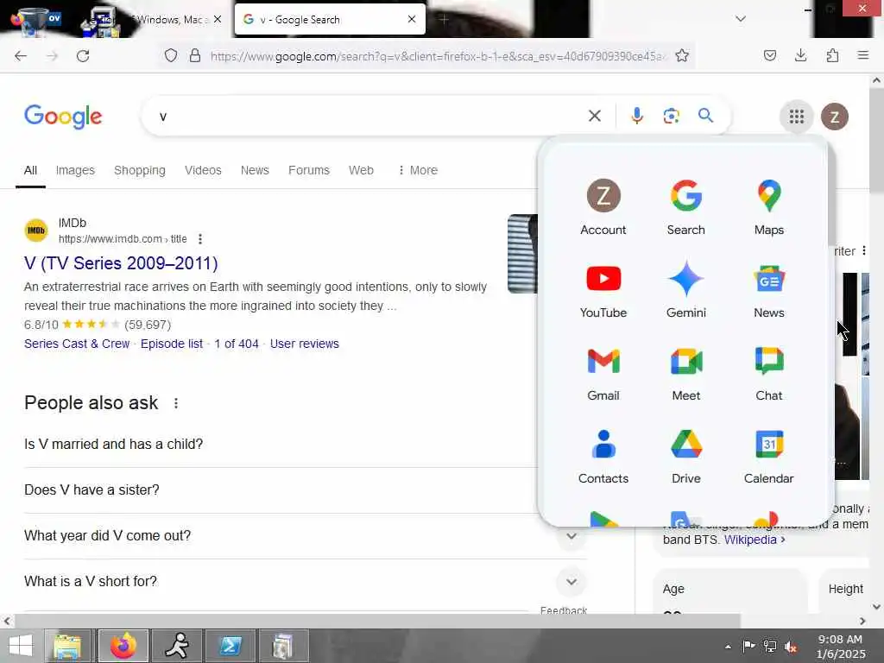Switch to the Videos results tab

202,170
